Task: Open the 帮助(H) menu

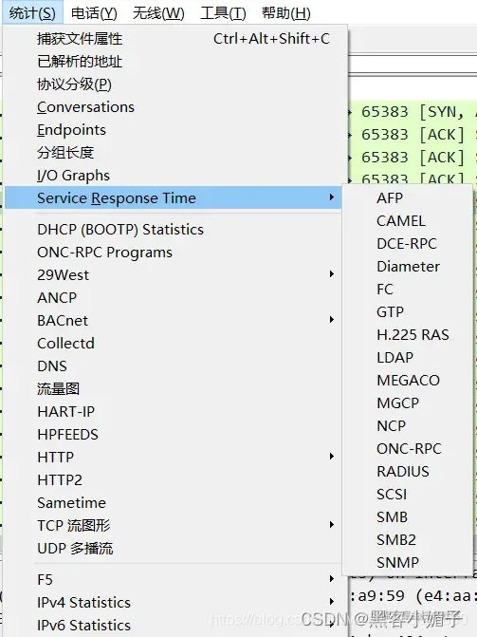Action: pyautogui.click(x=285, y=13)
